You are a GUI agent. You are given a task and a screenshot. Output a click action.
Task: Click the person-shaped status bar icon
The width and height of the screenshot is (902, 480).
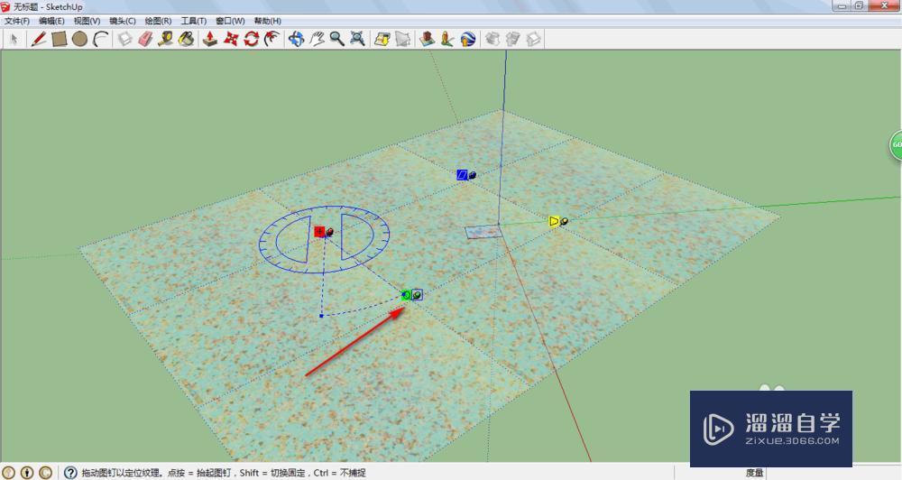pyautogui.click(x=27, y=473)
